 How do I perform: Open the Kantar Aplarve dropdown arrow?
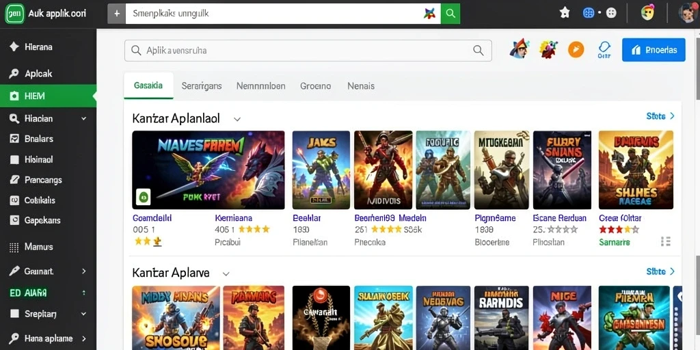point(226,273)
